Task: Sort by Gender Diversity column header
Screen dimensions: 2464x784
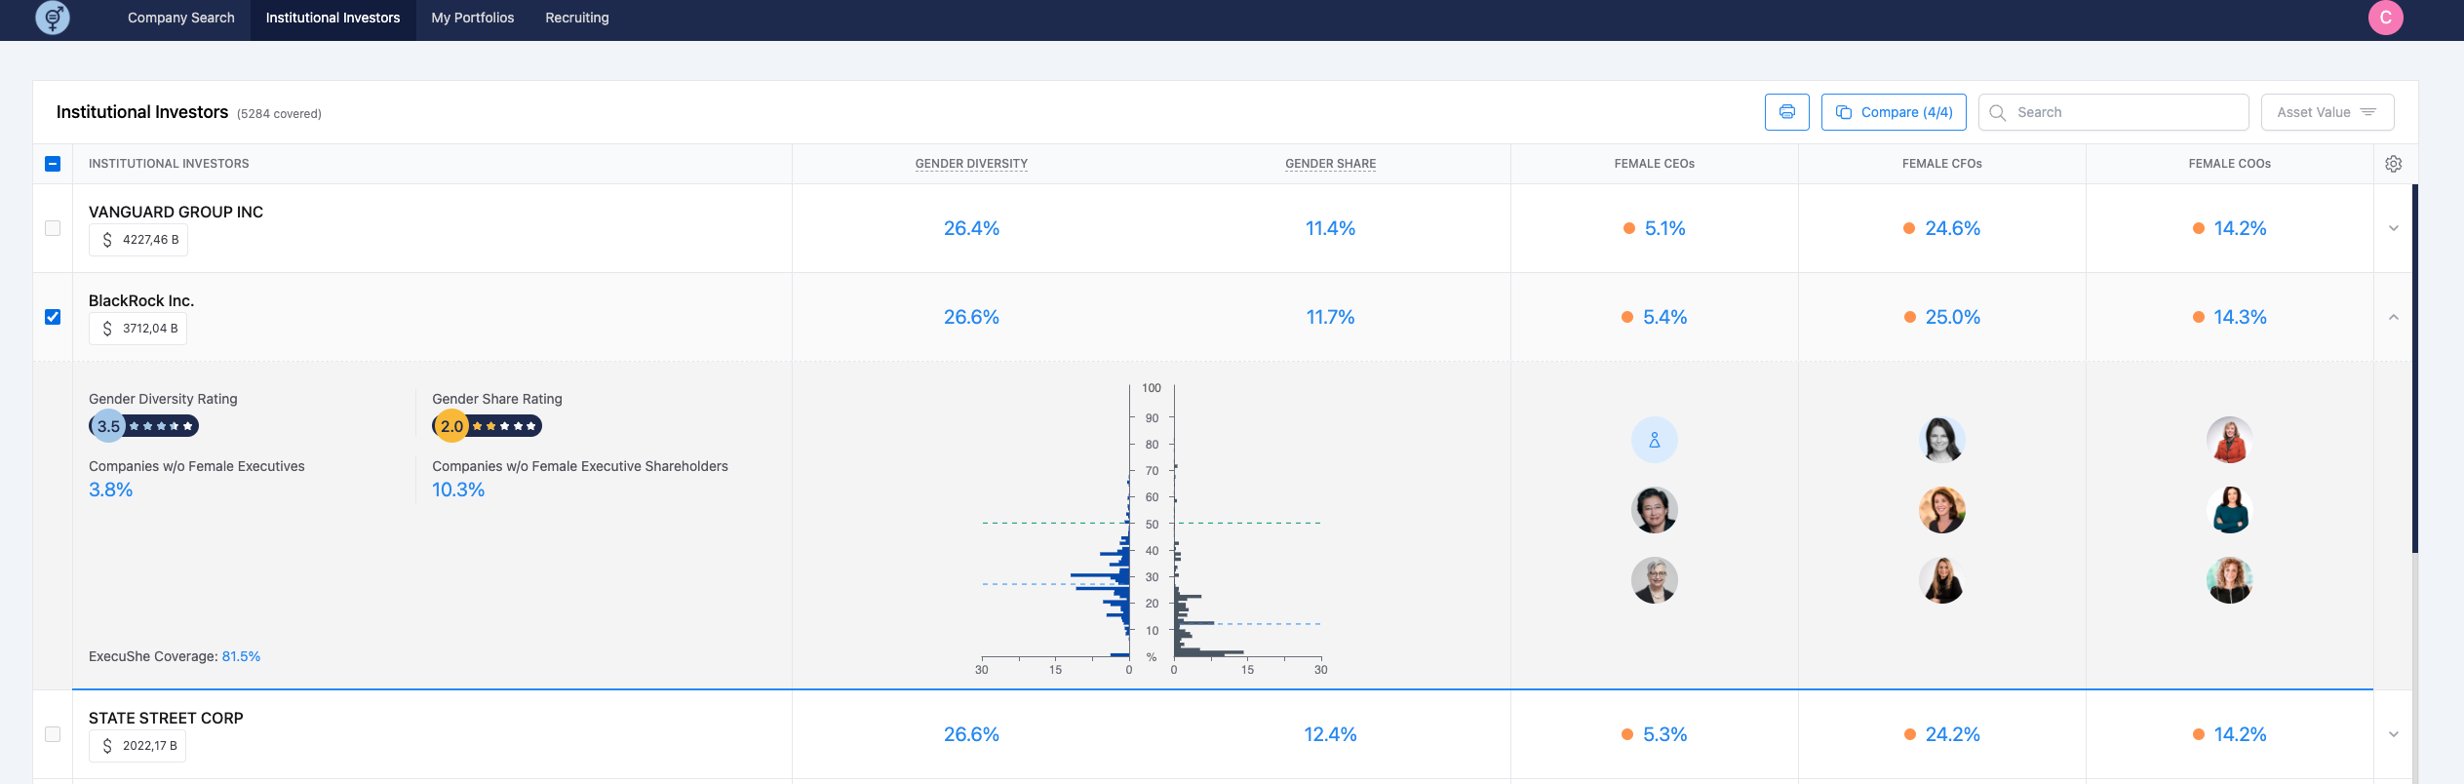Action: (x=971, y=164)
